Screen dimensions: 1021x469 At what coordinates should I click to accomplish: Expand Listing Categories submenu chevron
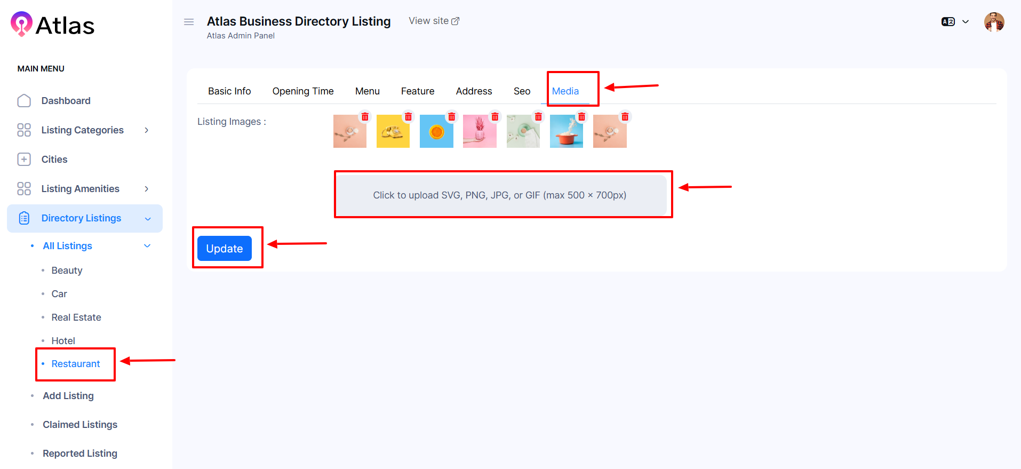(x=147, y=130)
